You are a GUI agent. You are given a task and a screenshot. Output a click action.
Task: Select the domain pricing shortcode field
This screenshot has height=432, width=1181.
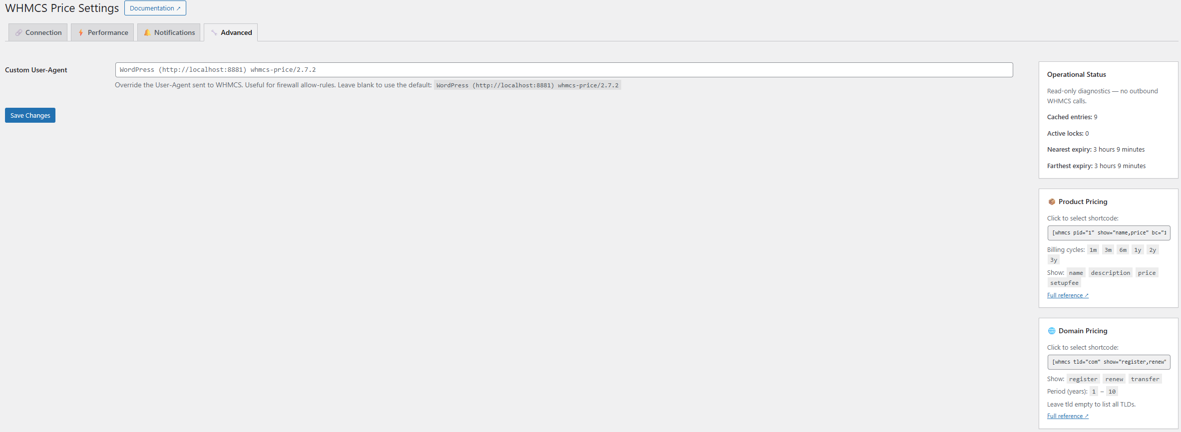click(1109, 362)
